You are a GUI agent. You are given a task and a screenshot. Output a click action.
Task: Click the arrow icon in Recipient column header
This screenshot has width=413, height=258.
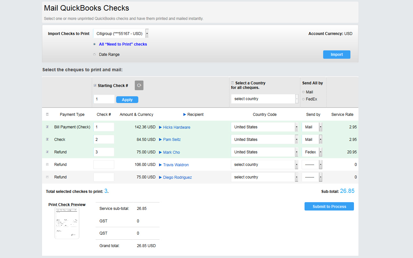tap(185, 115)
